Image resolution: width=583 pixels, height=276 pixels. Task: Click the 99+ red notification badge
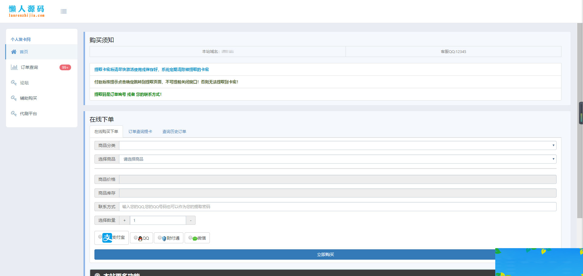click(x=65, y=67)
